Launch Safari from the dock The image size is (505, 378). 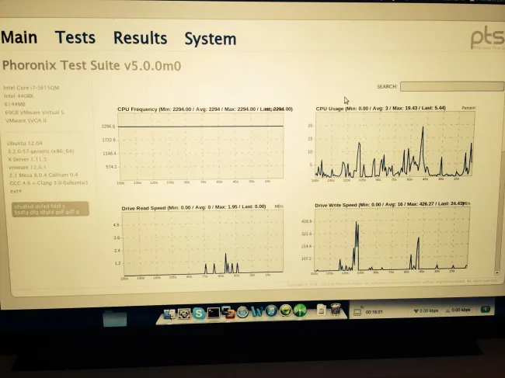pos(242,312)
